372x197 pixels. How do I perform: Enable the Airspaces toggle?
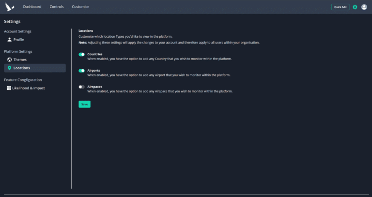(x=81, y=87)
